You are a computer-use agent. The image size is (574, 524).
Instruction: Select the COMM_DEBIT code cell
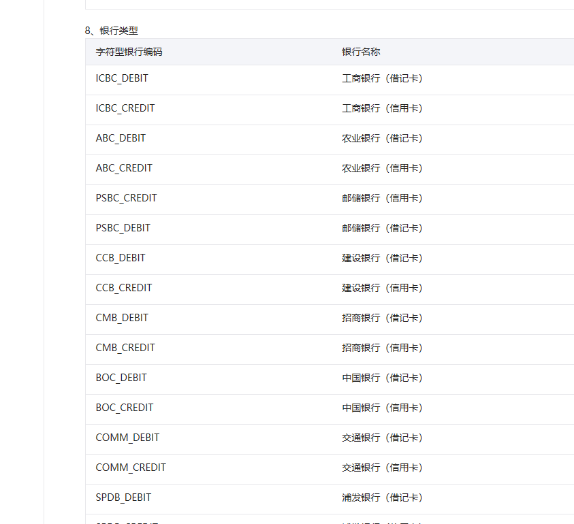[x=127, y=438]
